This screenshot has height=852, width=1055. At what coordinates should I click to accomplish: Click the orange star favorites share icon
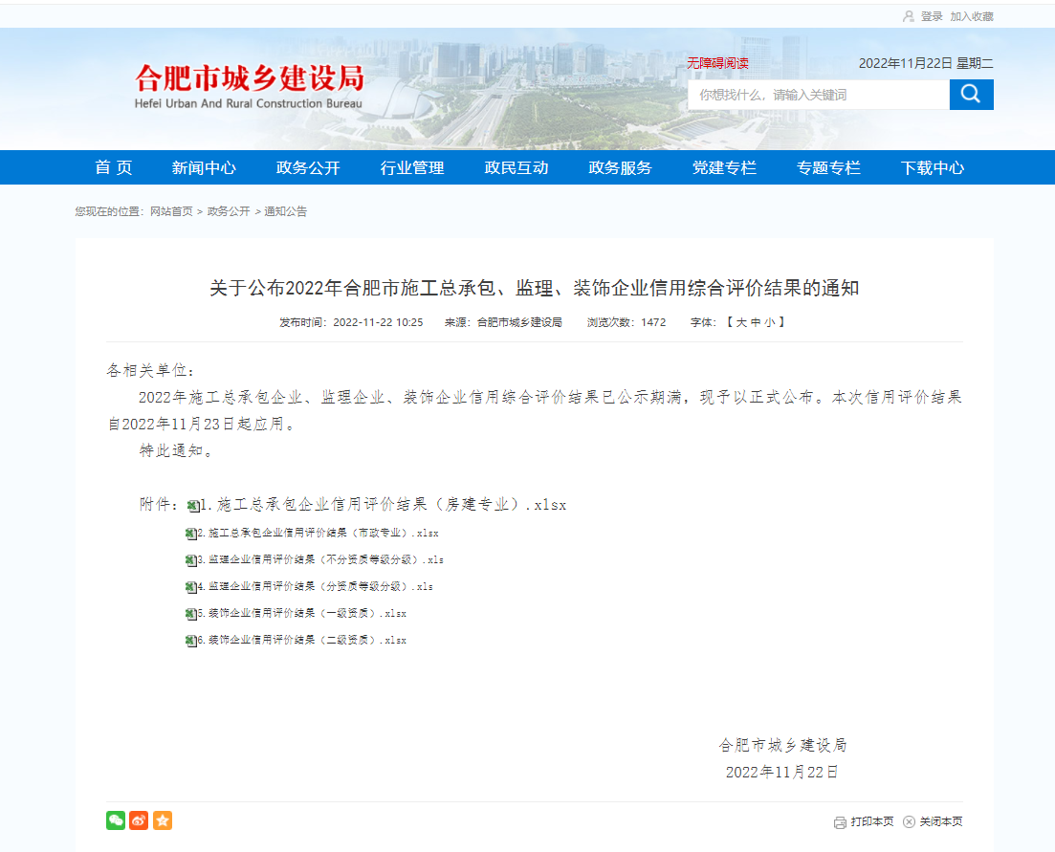[163, 820]
